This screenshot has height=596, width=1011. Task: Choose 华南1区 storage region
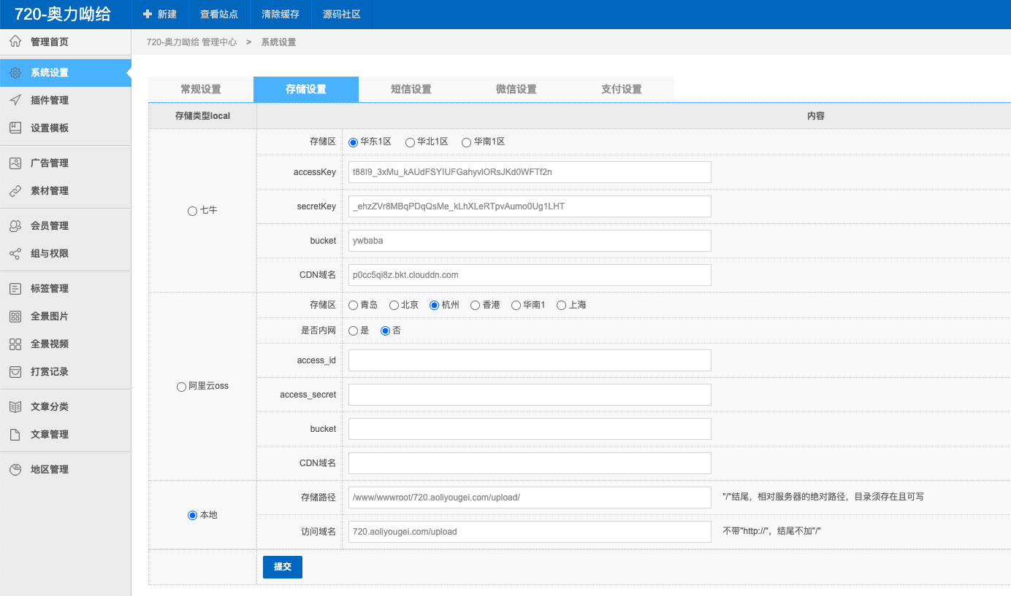coord(466,143)
